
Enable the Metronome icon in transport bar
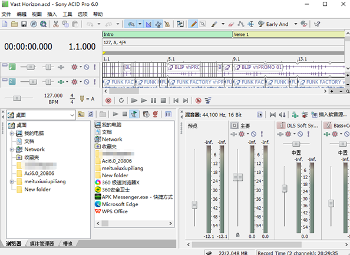point(198,101)
